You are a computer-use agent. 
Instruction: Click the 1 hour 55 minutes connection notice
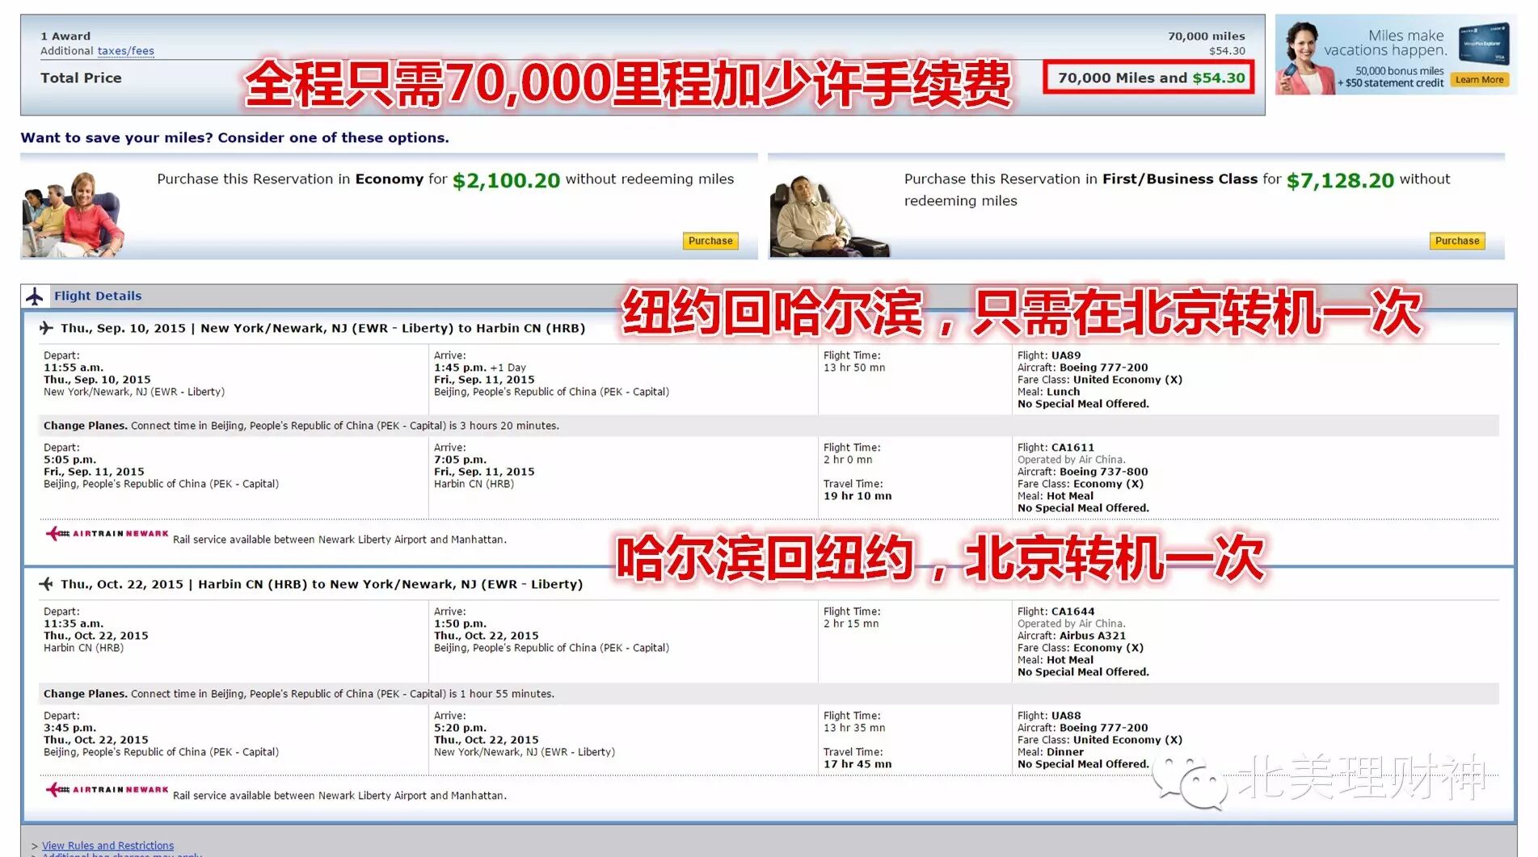click(x=299, y=694)
